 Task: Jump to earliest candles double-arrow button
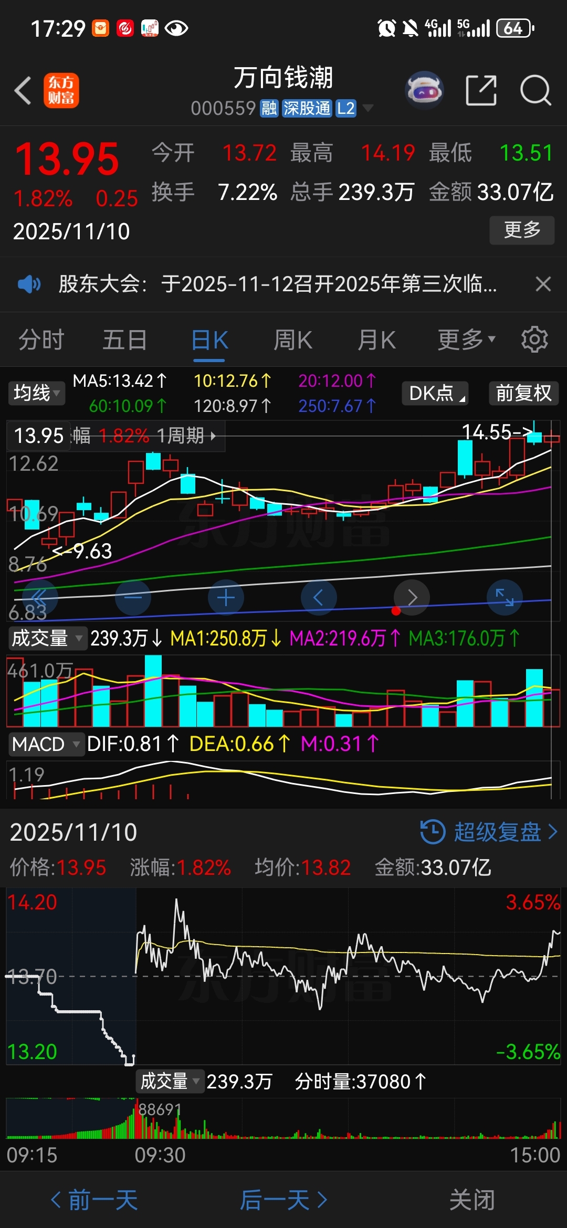[39, 597]
